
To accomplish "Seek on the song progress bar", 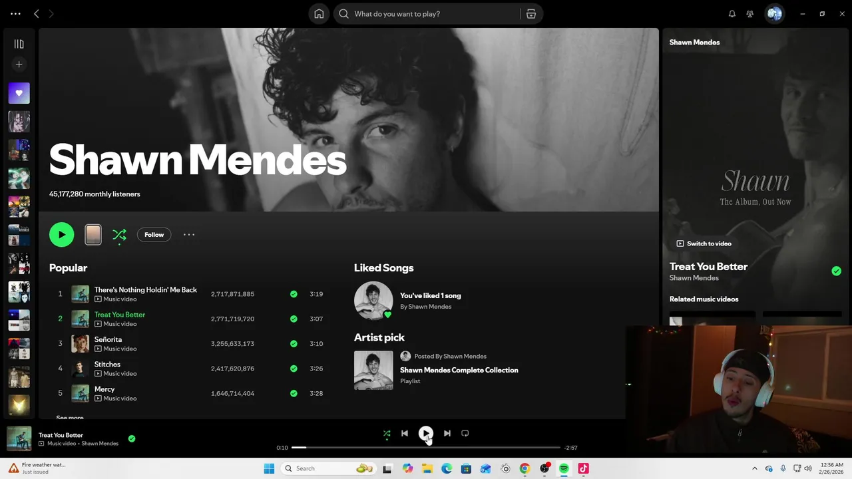I will coord(426,448).
